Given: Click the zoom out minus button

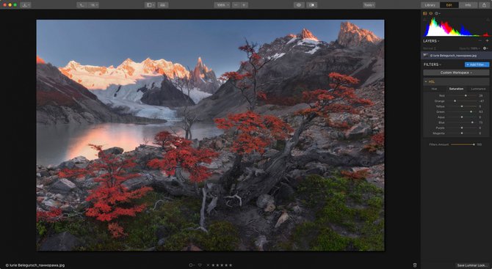Looking at the screenshot, I should (x=236, y=5).
